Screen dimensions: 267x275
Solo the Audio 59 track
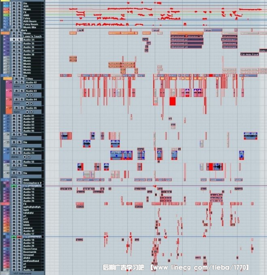click(19, 122)
